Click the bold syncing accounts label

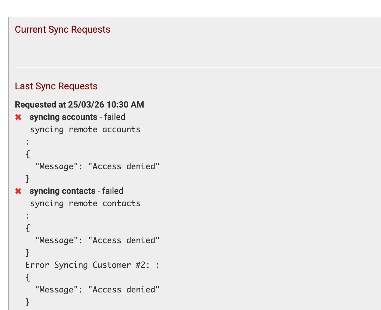pyautogui.click(x=63, y=117)
